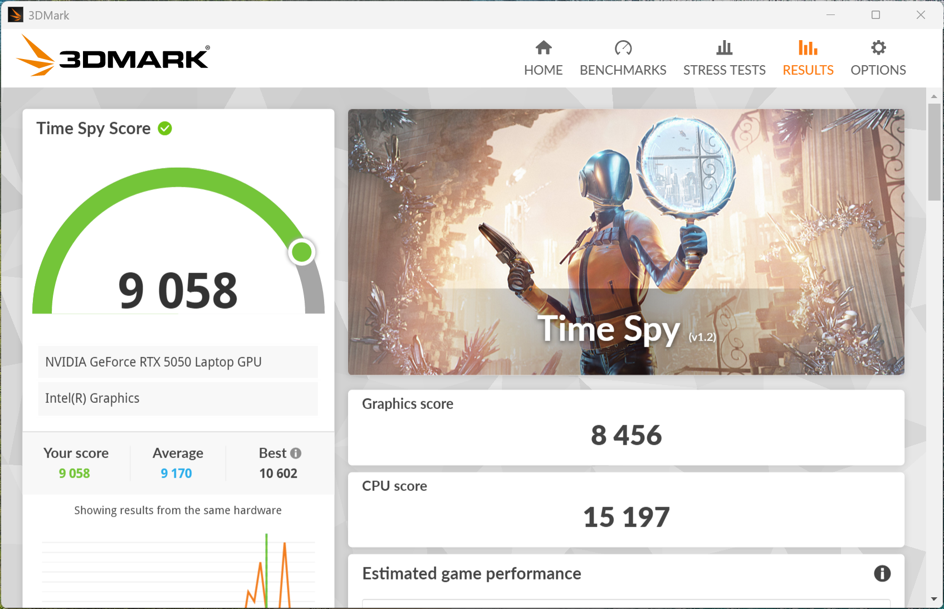The image size is (944, 609).
Task: Click the Time Spy hero image
Action: [x=626, y=242]
